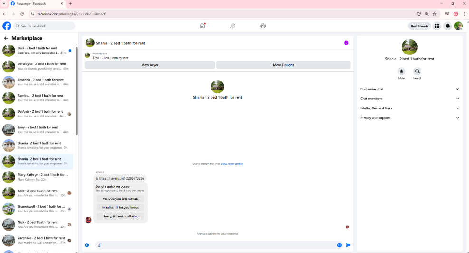Screen dimensions: 469x253
Task: Open the Chrome three-dot menu
Action: click(x=464, y=14)
